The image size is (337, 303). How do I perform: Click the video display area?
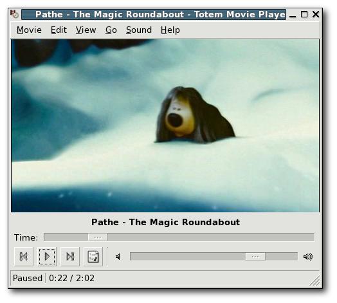pyautogui.click(x=165, y=126)
